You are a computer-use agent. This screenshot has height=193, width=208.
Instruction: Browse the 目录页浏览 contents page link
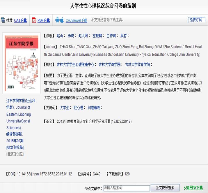15,154
